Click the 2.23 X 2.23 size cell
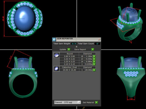Screen dimensions: 146x109 pyautogui.click(x=69, y=61)
